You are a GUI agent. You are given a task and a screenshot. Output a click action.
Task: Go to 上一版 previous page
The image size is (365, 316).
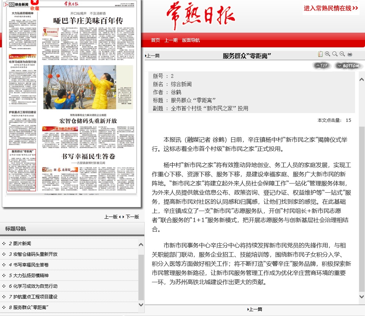coord(111,217)
